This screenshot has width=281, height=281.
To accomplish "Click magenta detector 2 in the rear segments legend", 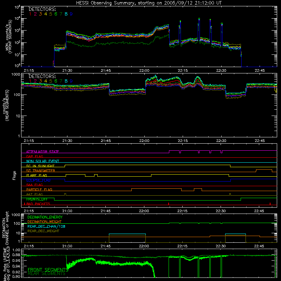I will (x=35, y=81).
